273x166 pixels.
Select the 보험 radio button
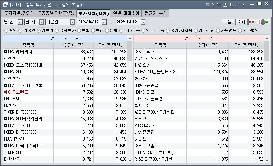79,31
